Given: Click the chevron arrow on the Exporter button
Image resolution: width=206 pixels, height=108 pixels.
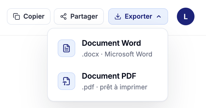Looking at the screenshot, I should (x=159, y=16).
